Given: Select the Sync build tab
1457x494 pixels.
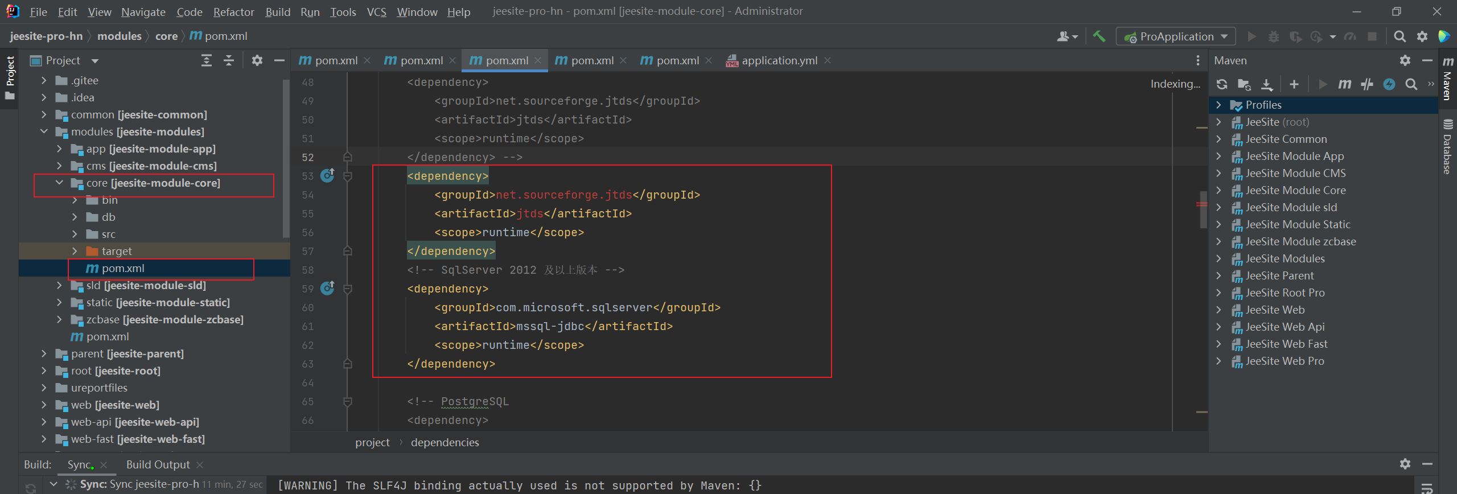Looking at the screenshot, I should pos(80,464).
